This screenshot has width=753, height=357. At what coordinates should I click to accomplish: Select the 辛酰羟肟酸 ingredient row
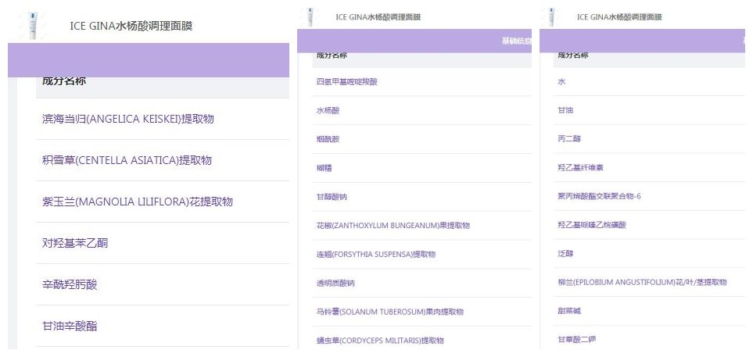70,284
